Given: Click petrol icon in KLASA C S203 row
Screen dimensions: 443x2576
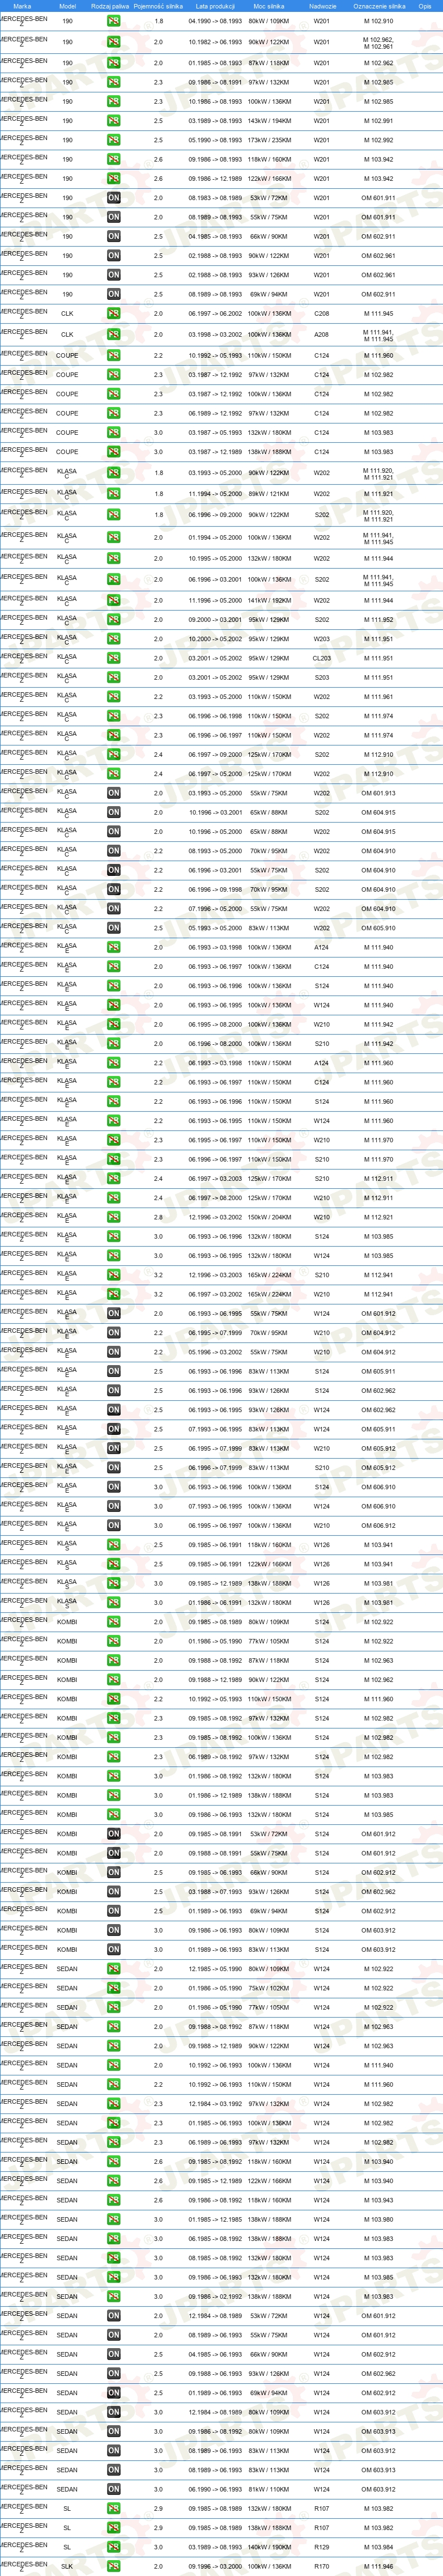Looking at the screenshot, I should (114, 678).
